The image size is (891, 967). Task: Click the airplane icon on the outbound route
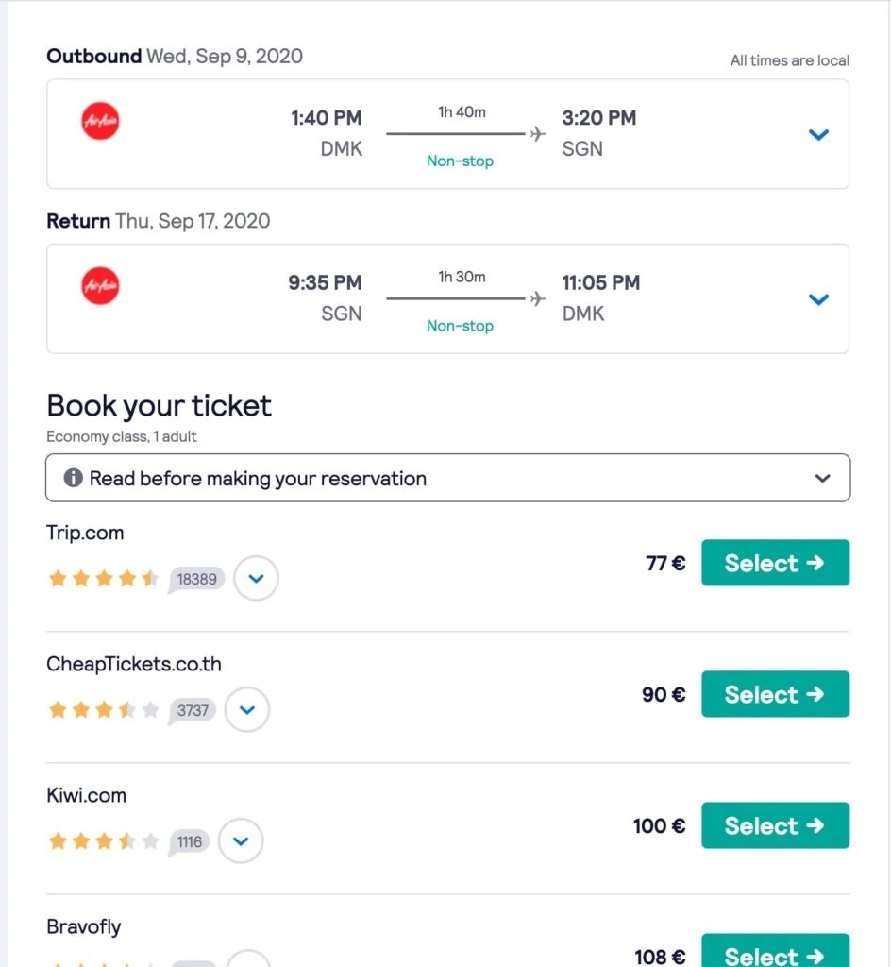click(536, 134)
